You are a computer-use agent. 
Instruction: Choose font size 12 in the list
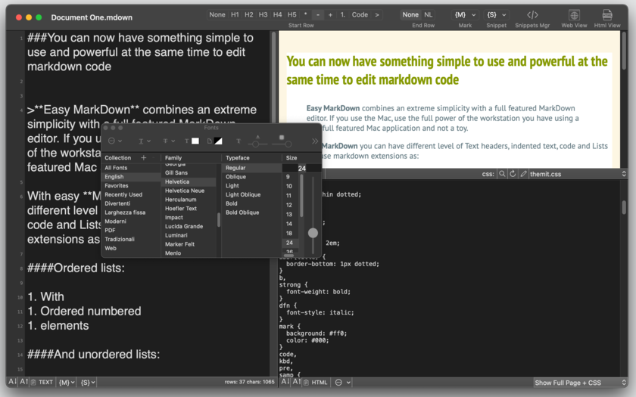tap(289, 205)
